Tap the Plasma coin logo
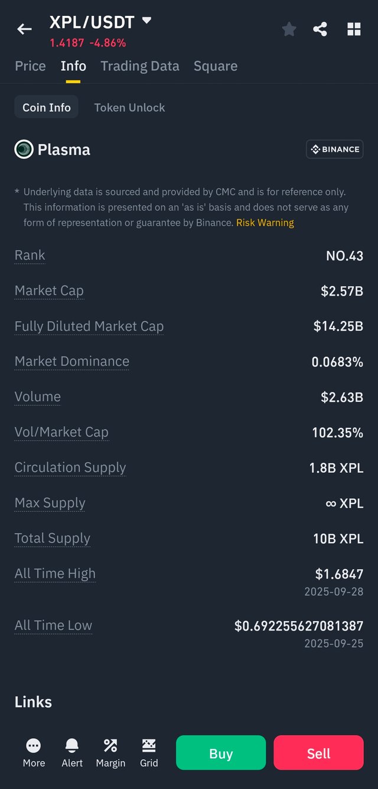This screenshot has height=789, width=378. click(24, 150)
